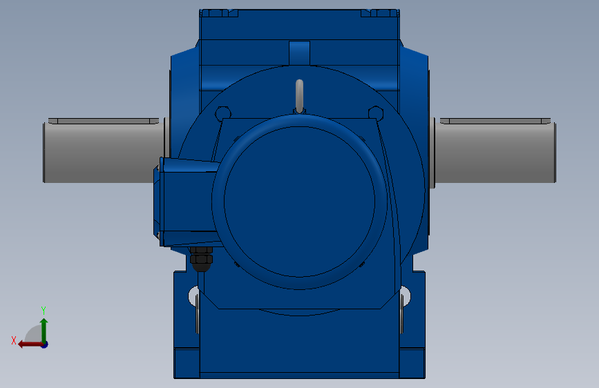Image resolution: width=599 pixels, height=388 pixels.
Task: Select the grey lifting eye bolt
Action: (300, 97)
